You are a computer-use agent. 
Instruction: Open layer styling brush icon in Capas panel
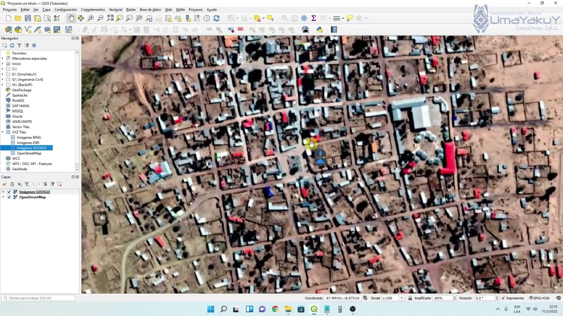[4, 184]
